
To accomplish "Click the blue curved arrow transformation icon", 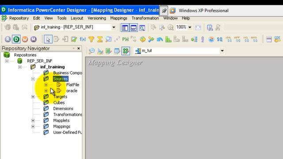I will coord(160,39).
